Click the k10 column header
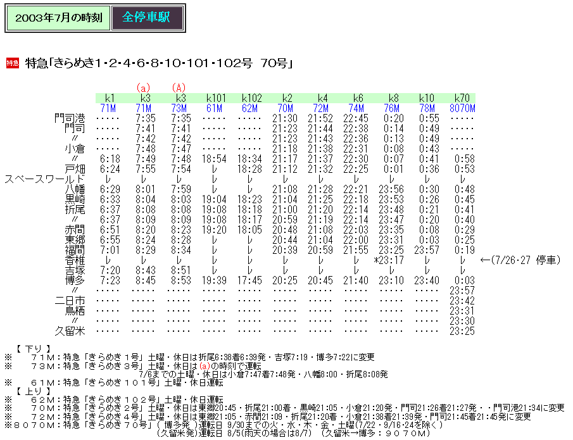 tap(427, 98)
